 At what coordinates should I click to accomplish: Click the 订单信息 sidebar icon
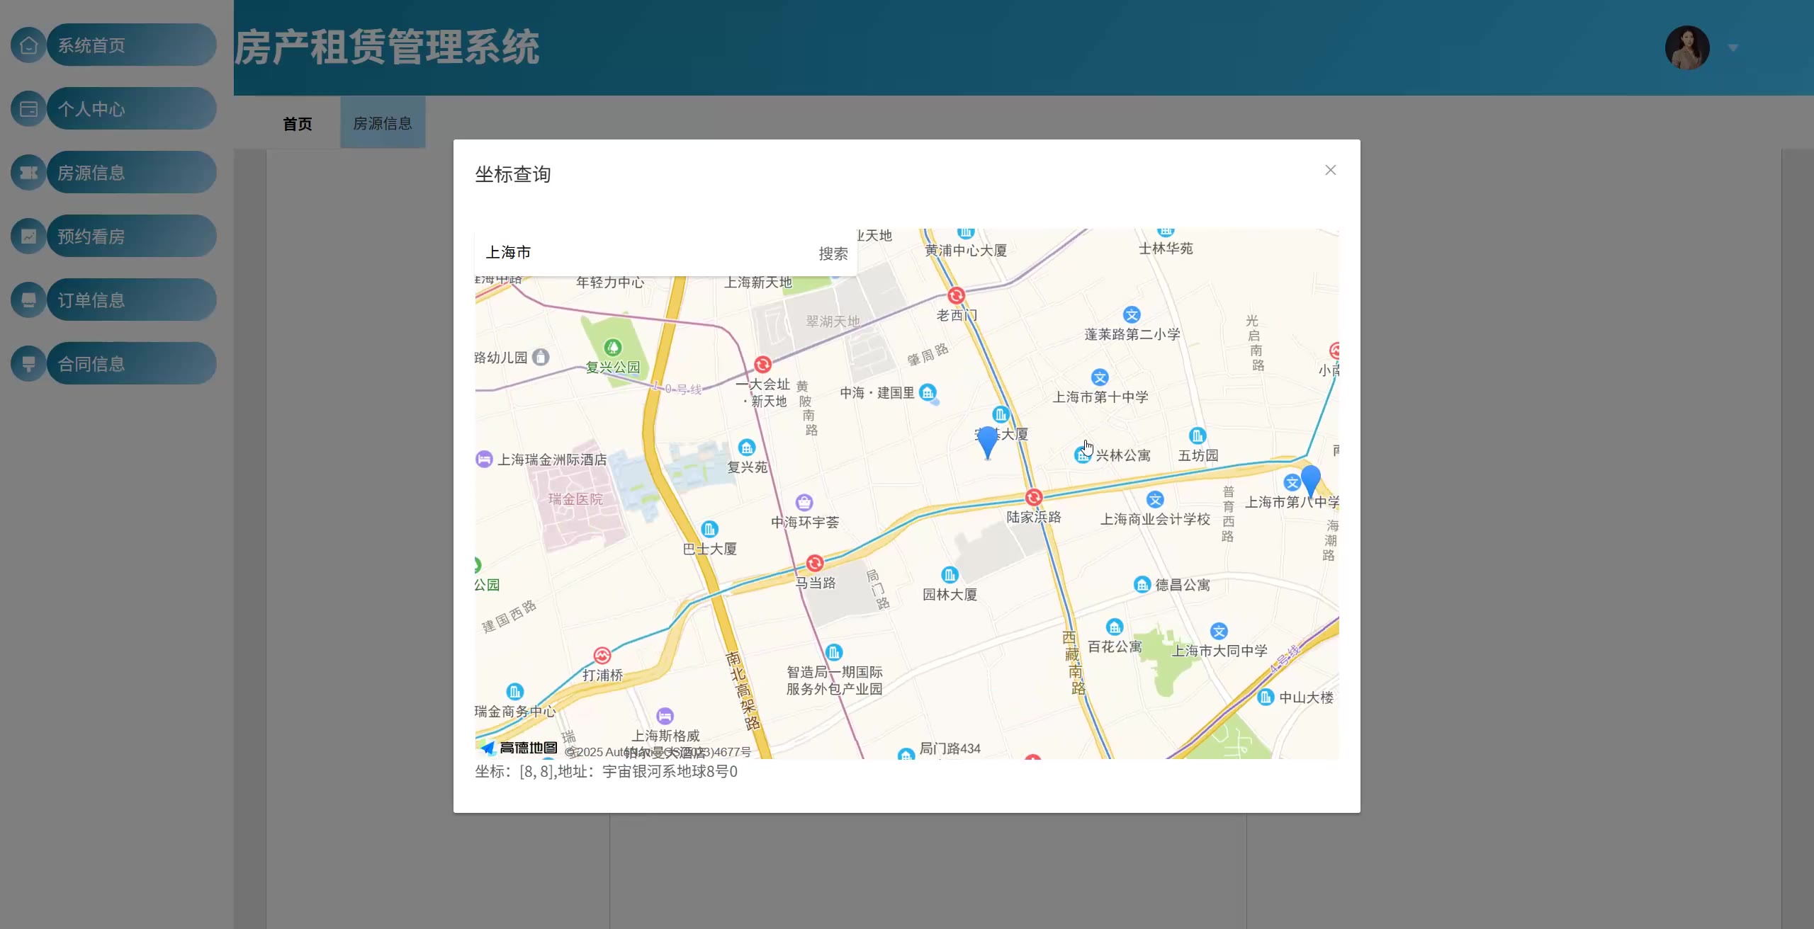tap(28, 300)
